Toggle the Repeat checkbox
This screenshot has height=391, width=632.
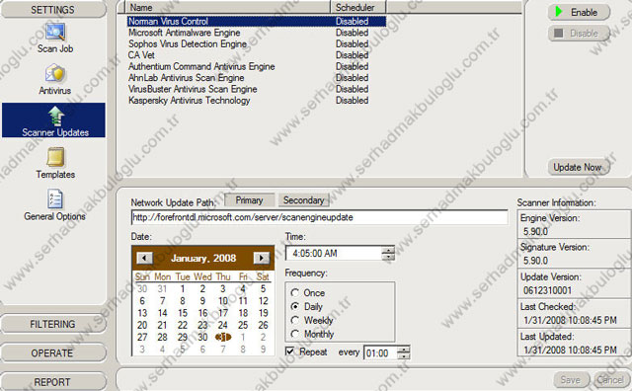point(289,352)
